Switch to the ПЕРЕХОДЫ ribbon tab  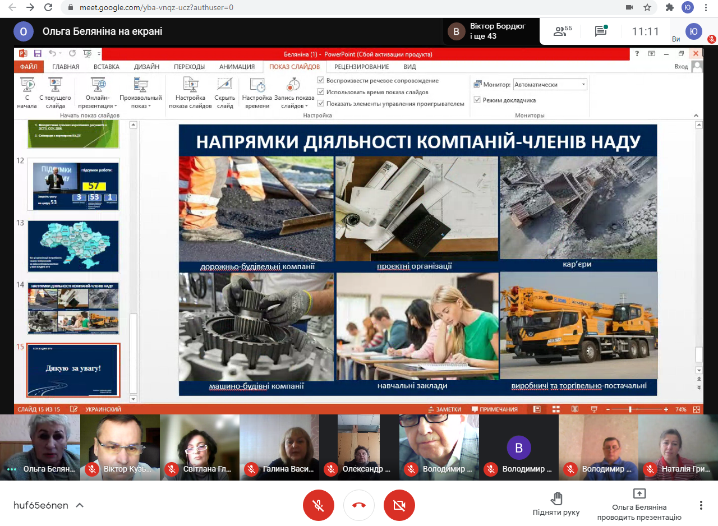point(189,67)
